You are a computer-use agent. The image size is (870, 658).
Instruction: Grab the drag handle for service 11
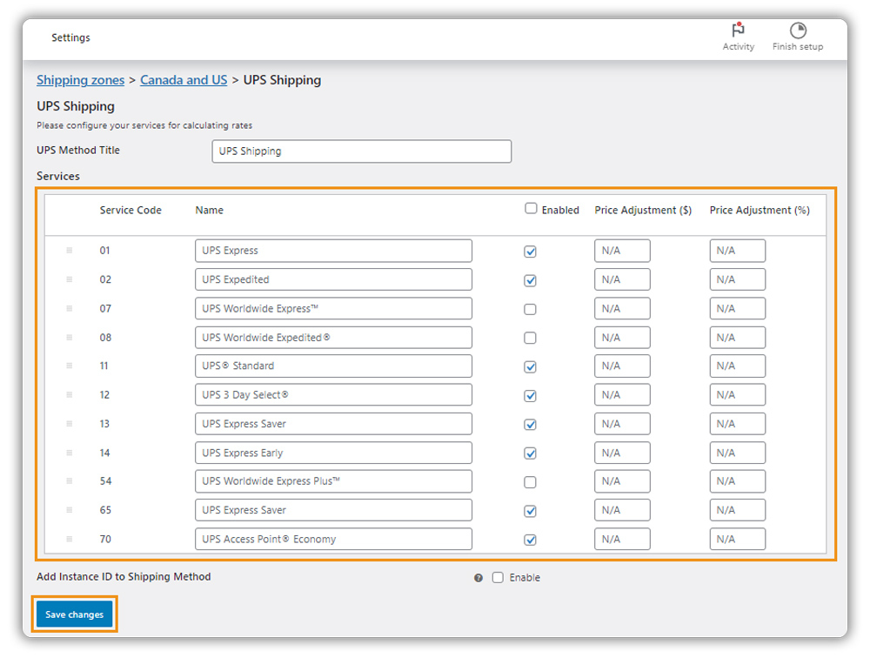70,366
